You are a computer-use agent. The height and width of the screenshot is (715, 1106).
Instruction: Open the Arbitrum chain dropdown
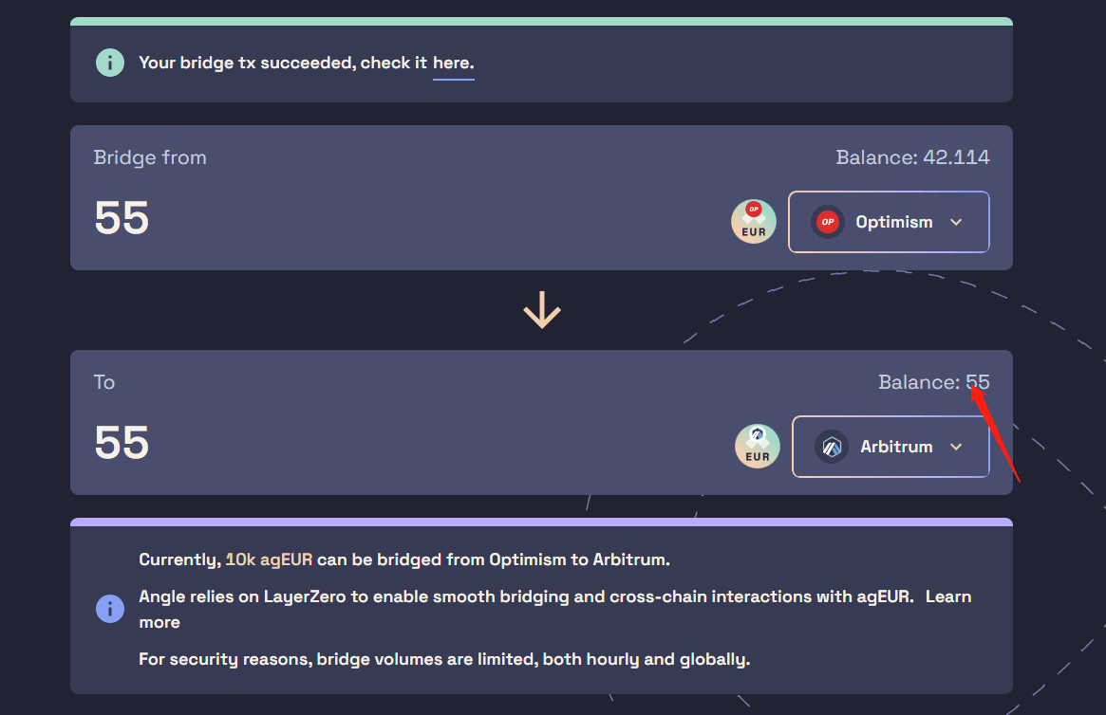pyautogui.click(x=890, y=447)
